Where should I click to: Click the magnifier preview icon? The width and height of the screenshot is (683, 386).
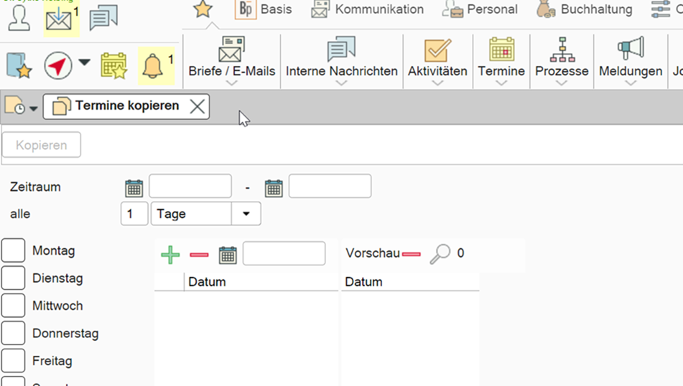click(440, 254)
